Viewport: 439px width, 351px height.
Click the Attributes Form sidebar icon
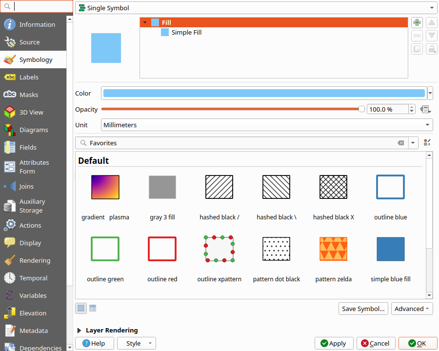pyautogui.click(x=10, y=167)
